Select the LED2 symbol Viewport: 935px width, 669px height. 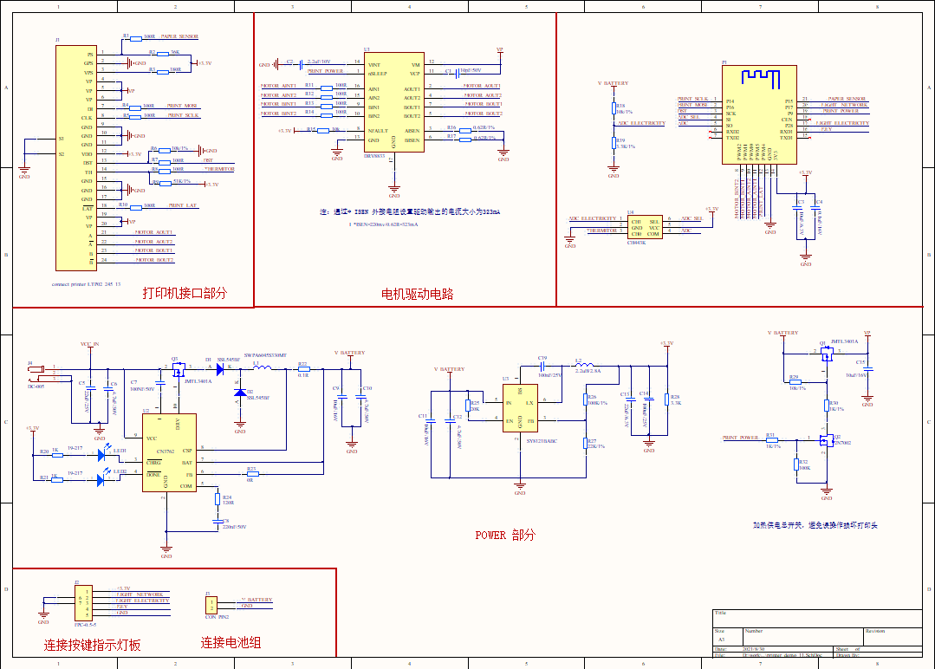click(101, 479)
